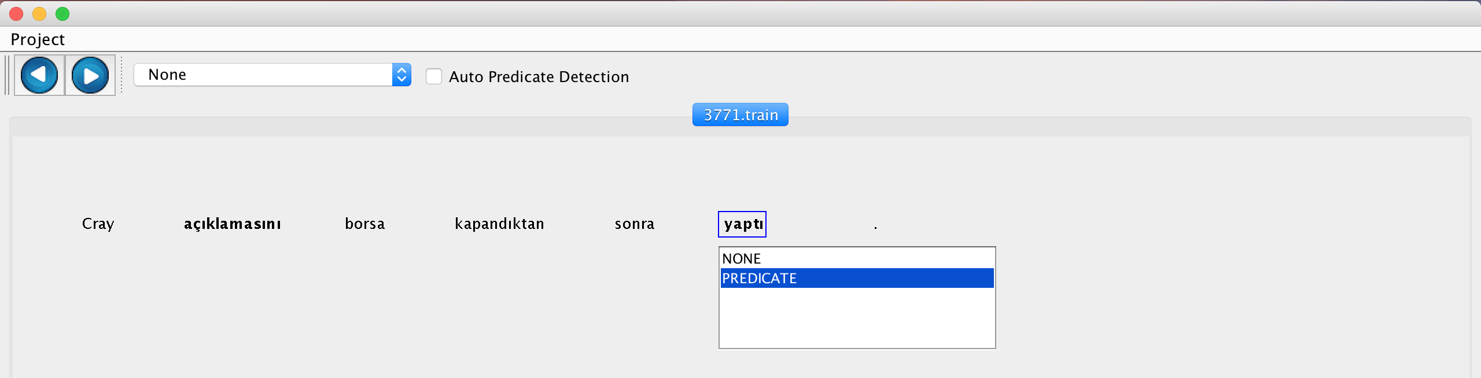Go to next sentence with forward arrow
The image size is (1481, 378).
(90, 75)
